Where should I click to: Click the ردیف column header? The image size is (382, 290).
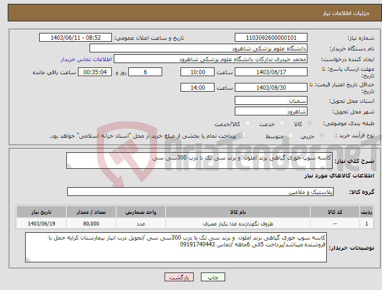click(367, 212)
